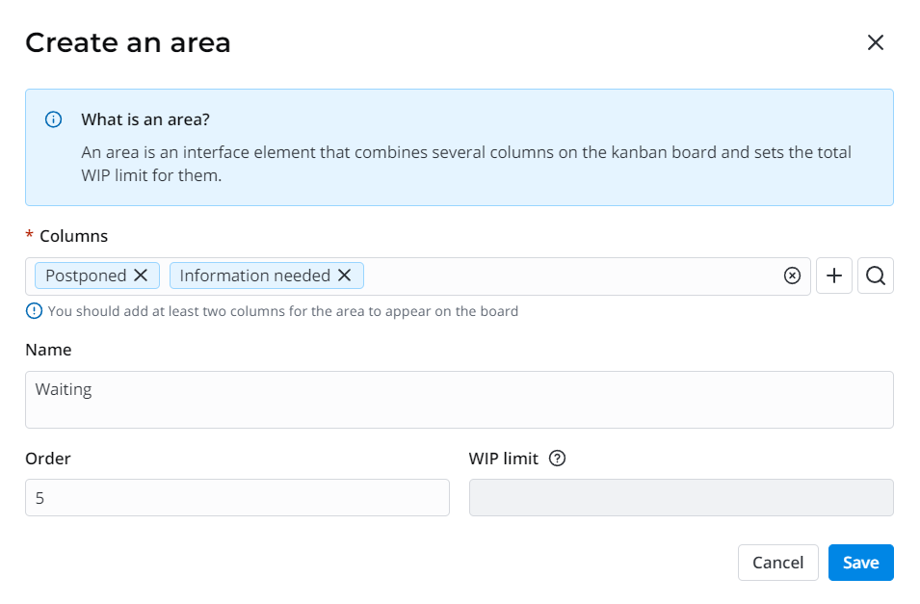Clear all selected columns

pos(792,276)
